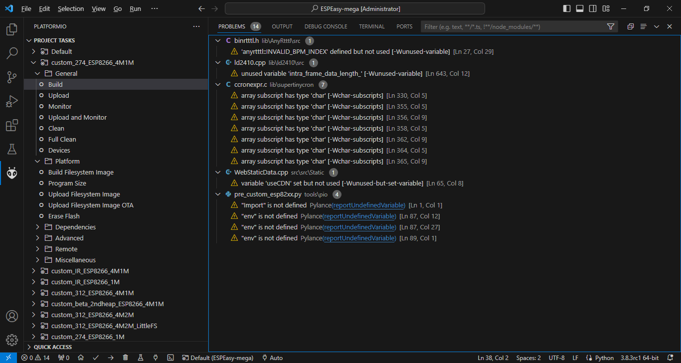Screen dimensions: 681x363
Task: Select the useCDN unused variable warning
Action: [445, 183]
